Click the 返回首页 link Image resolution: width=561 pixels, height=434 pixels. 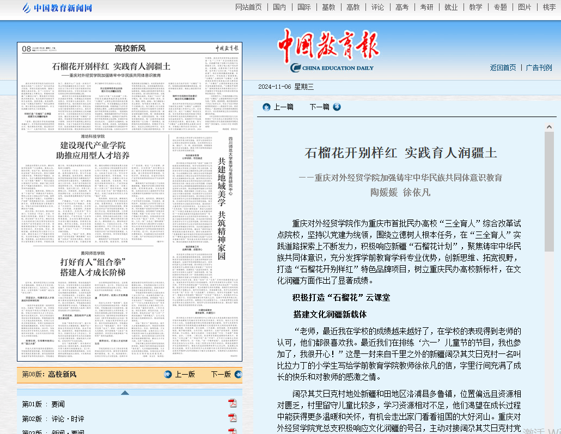click(503, 68)
